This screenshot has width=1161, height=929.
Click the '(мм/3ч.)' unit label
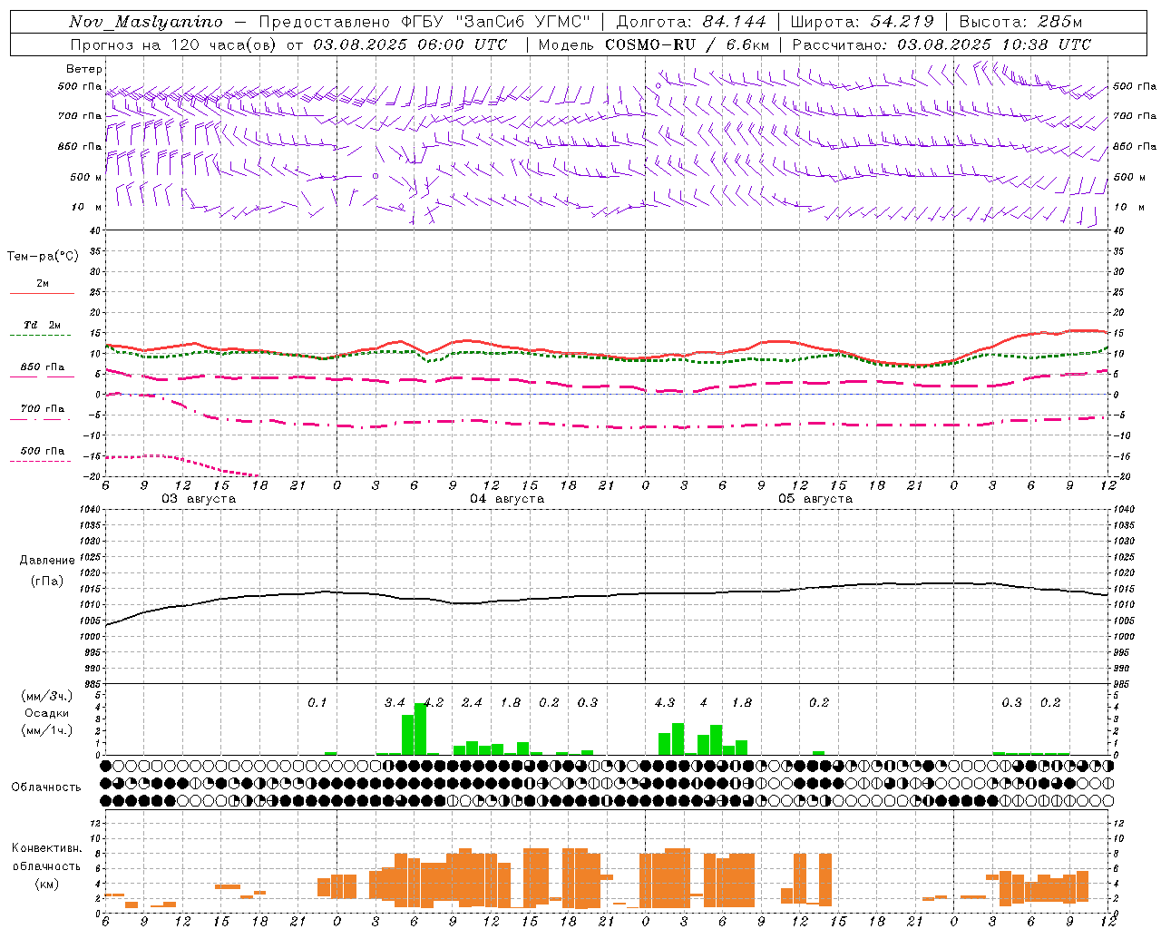click(x=47, y=696)
